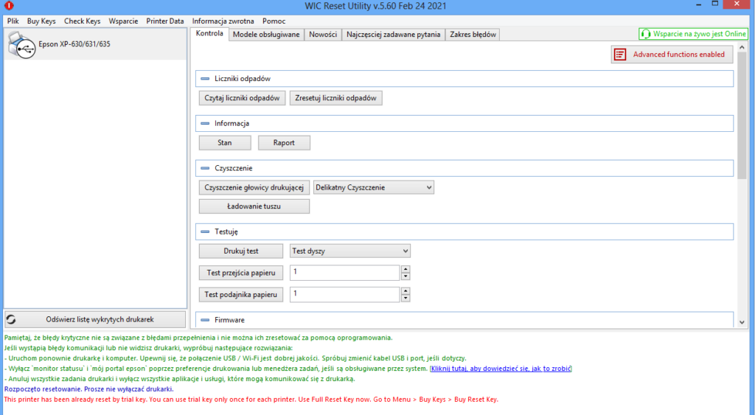755x415 pixels.
Task: Click Czytaj liczniki odpadów button
Action: 242,98
